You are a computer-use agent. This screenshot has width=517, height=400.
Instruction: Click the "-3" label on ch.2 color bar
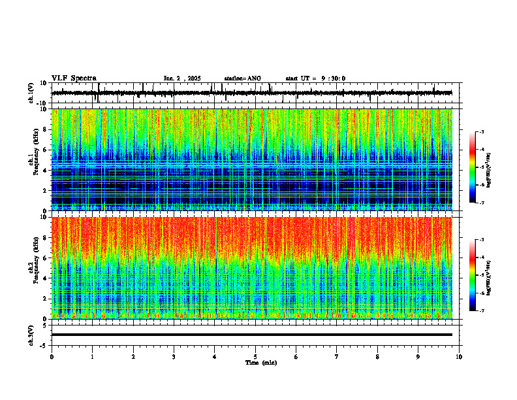tap(481, 240)
